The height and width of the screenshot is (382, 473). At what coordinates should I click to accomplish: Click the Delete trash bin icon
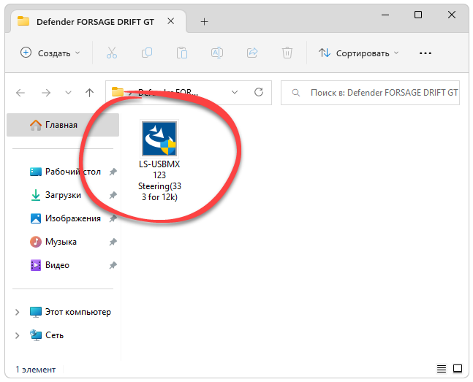pyautogui.click(x=287, y=53)
